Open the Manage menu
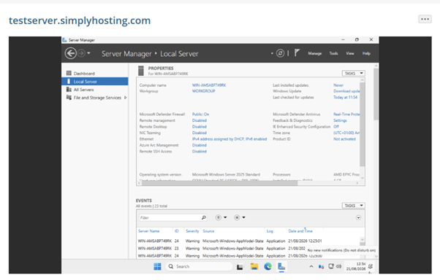 click(x=314, y=53)
